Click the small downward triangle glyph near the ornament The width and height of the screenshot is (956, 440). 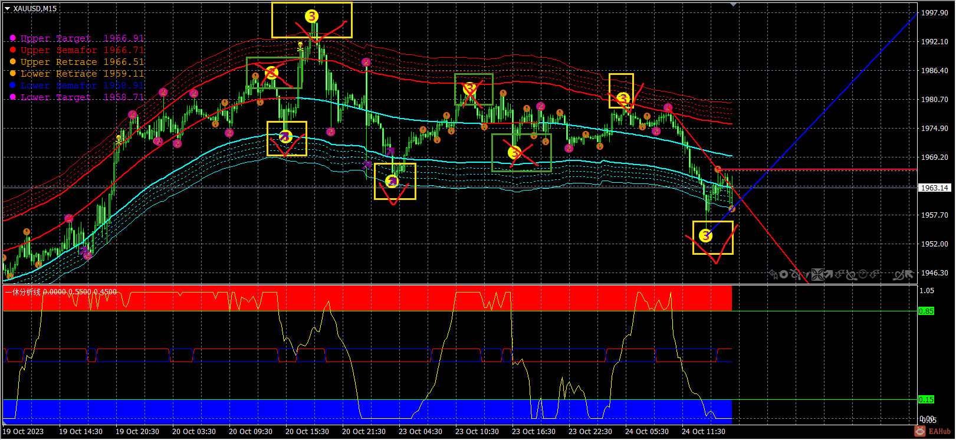pos(806,275)
